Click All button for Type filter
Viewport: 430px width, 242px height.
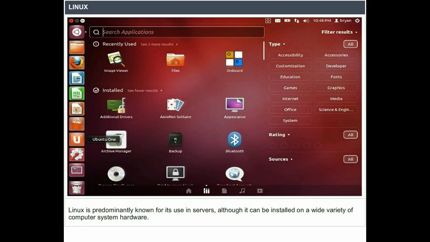click(350, 44)
